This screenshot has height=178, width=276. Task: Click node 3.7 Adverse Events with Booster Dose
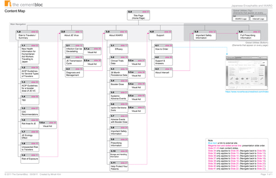pyautogui.click(x=119, y=120)
